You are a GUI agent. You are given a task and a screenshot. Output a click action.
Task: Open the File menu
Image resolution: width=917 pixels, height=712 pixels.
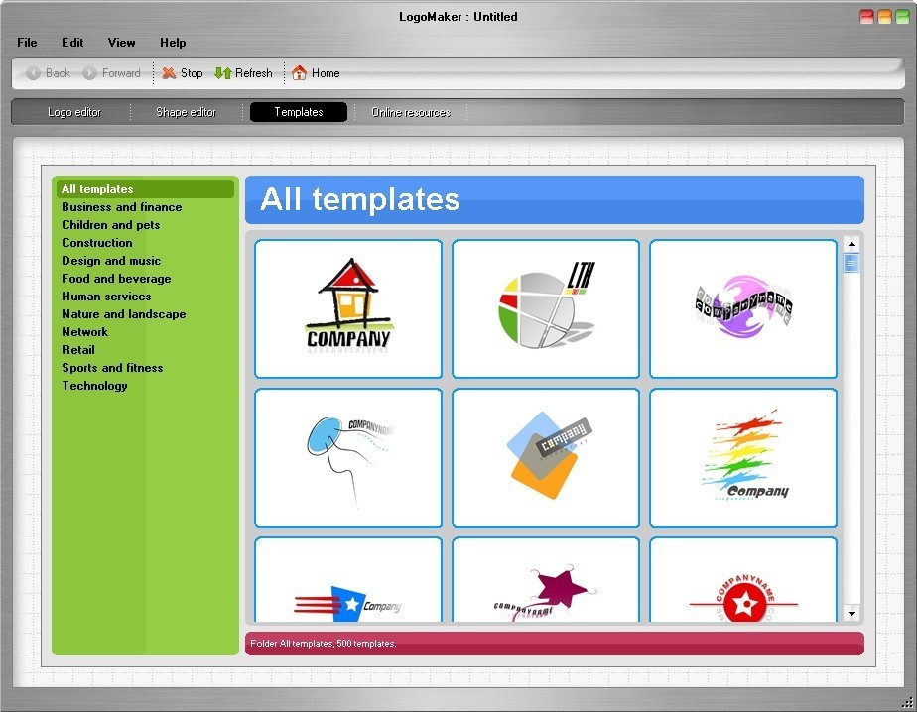click(26, 43)
